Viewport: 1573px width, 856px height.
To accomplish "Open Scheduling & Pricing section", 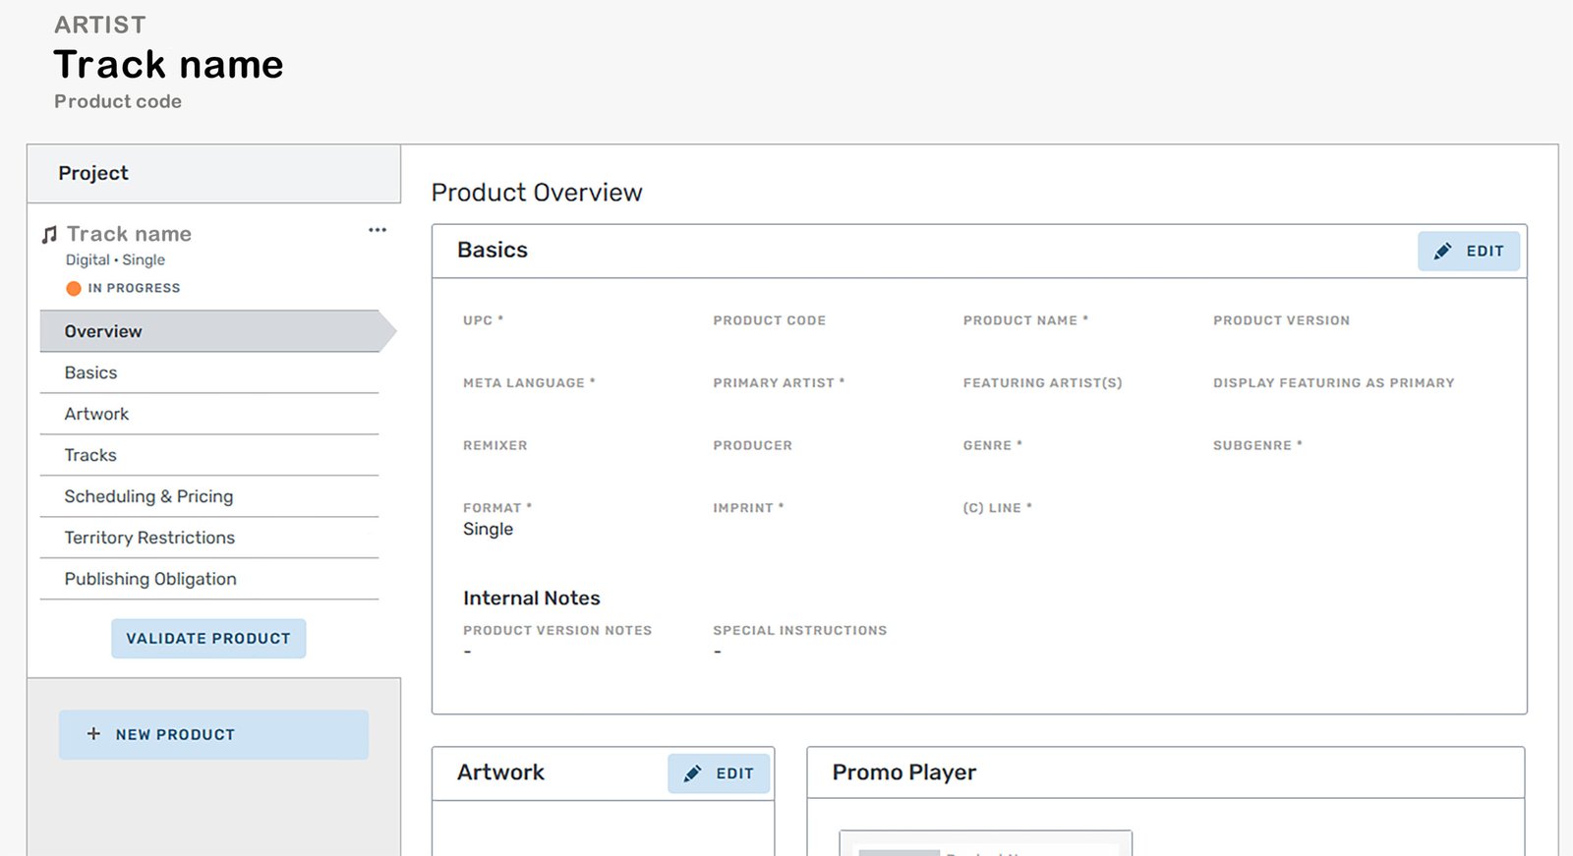I will tap(148, 497).
